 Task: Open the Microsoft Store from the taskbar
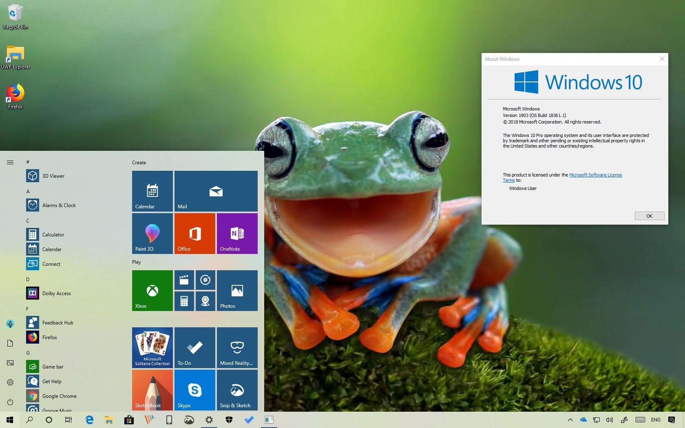tap(129, 420)
